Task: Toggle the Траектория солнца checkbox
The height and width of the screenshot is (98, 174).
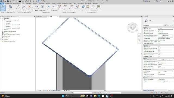Action: 159,44
